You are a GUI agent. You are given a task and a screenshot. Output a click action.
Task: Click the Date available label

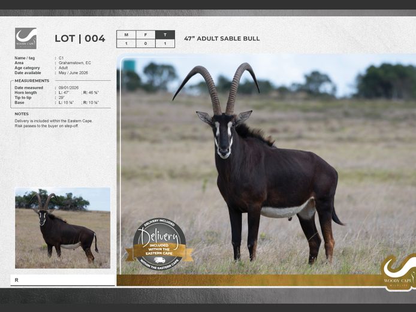[x=28, y=72]
